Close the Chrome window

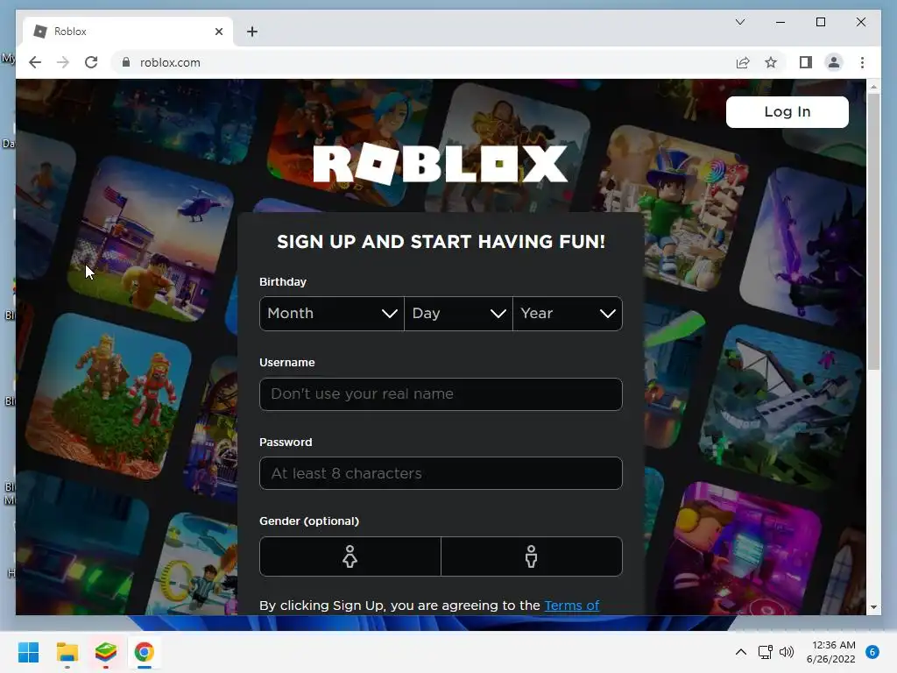(x=861, y=22)
